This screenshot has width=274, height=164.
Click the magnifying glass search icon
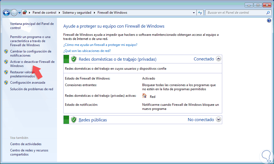268,13
